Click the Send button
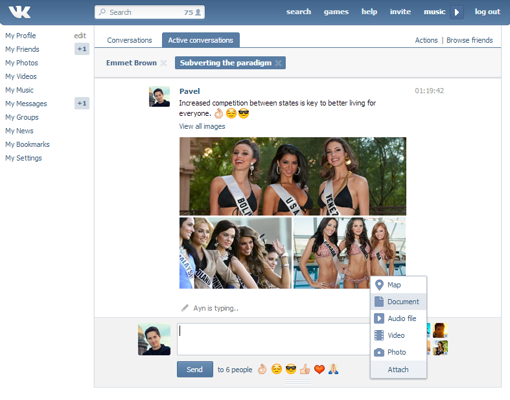Image resolution: width=510 pixels, height=400 pixels. (x=194, y=370)
